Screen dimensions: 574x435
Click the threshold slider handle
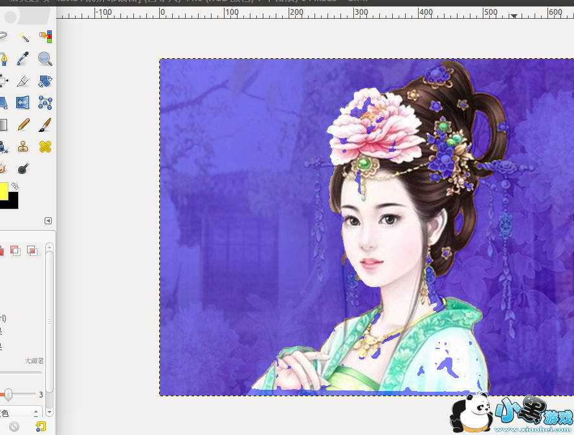[x=8, y=394]
